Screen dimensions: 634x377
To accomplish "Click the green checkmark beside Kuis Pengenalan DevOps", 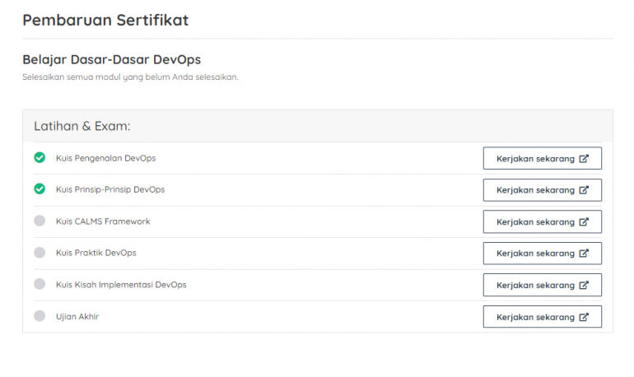I will tap(40, 157).
